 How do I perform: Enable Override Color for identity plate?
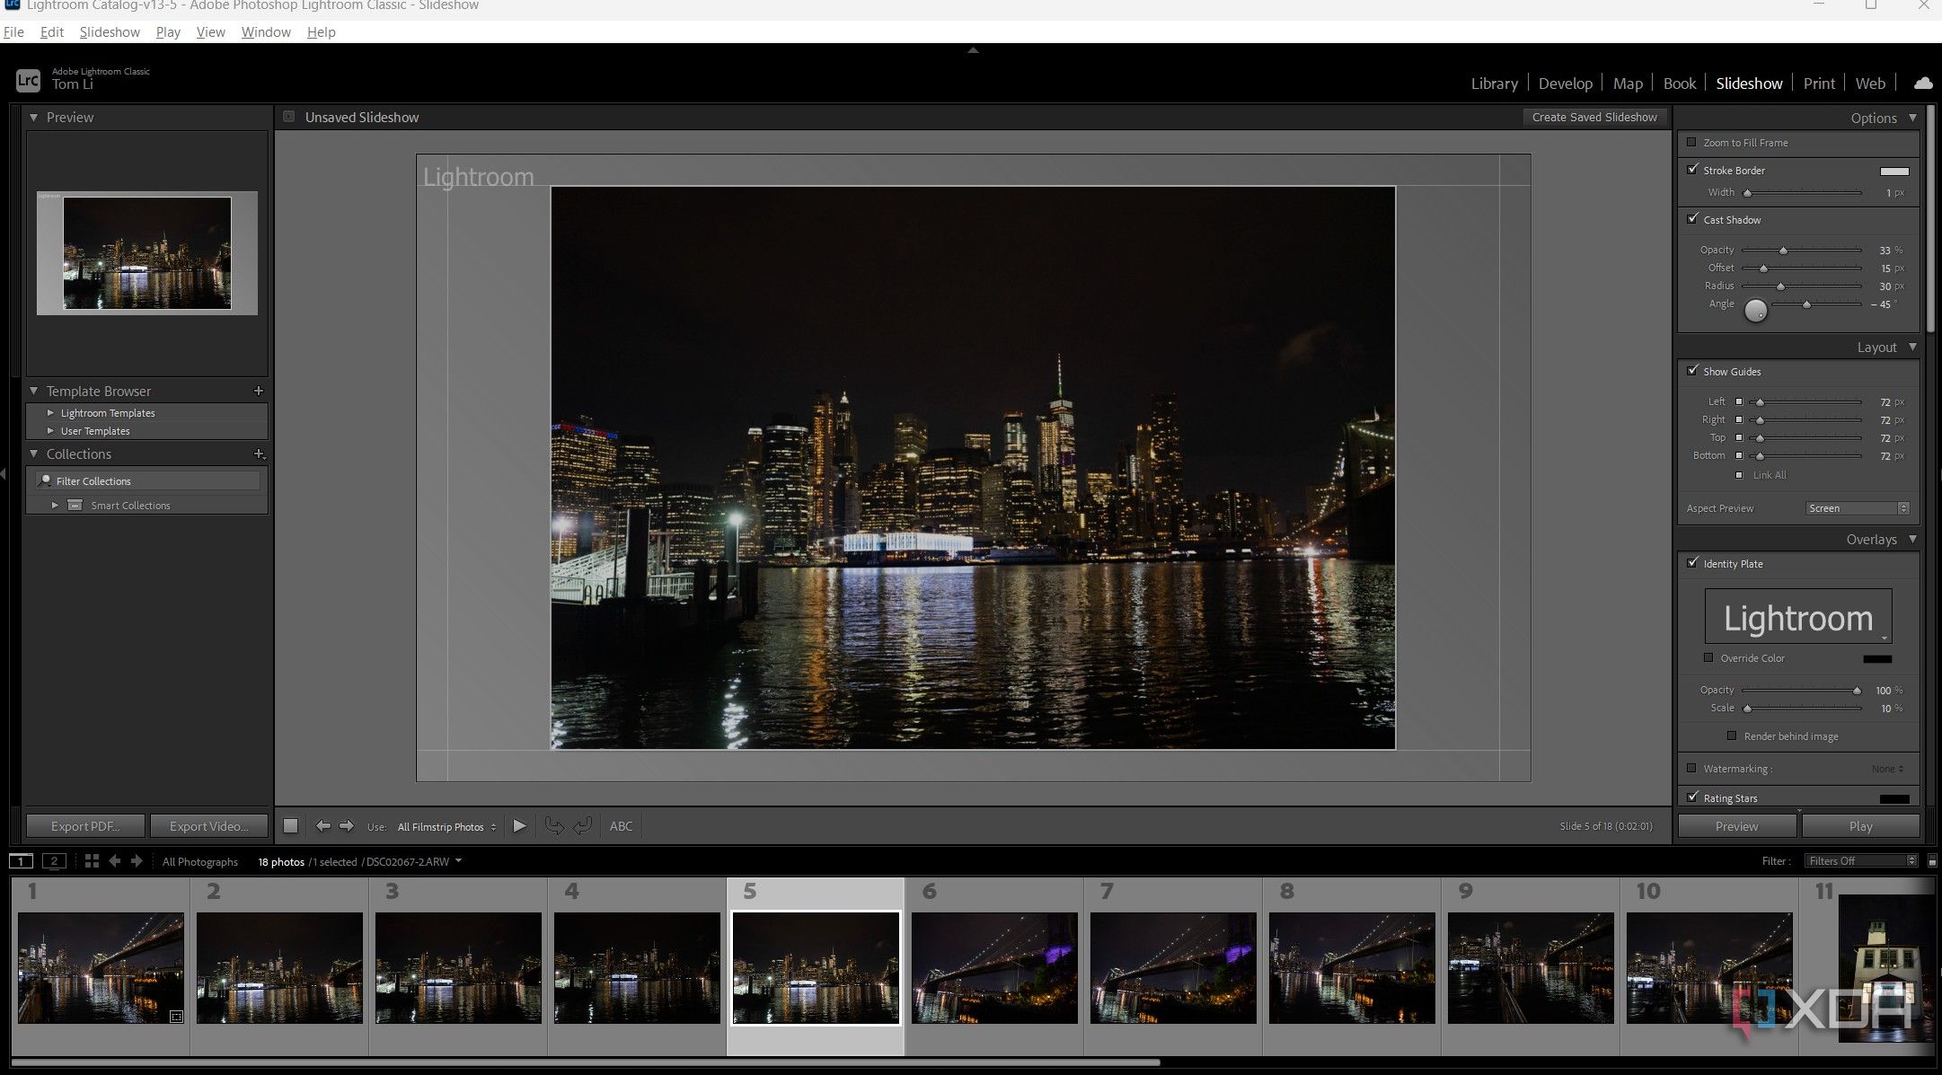pyautogui.click(x=1709, y=658)
